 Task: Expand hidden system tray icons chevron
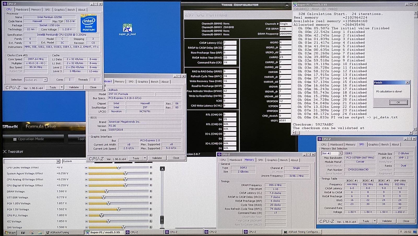[401, 232]
